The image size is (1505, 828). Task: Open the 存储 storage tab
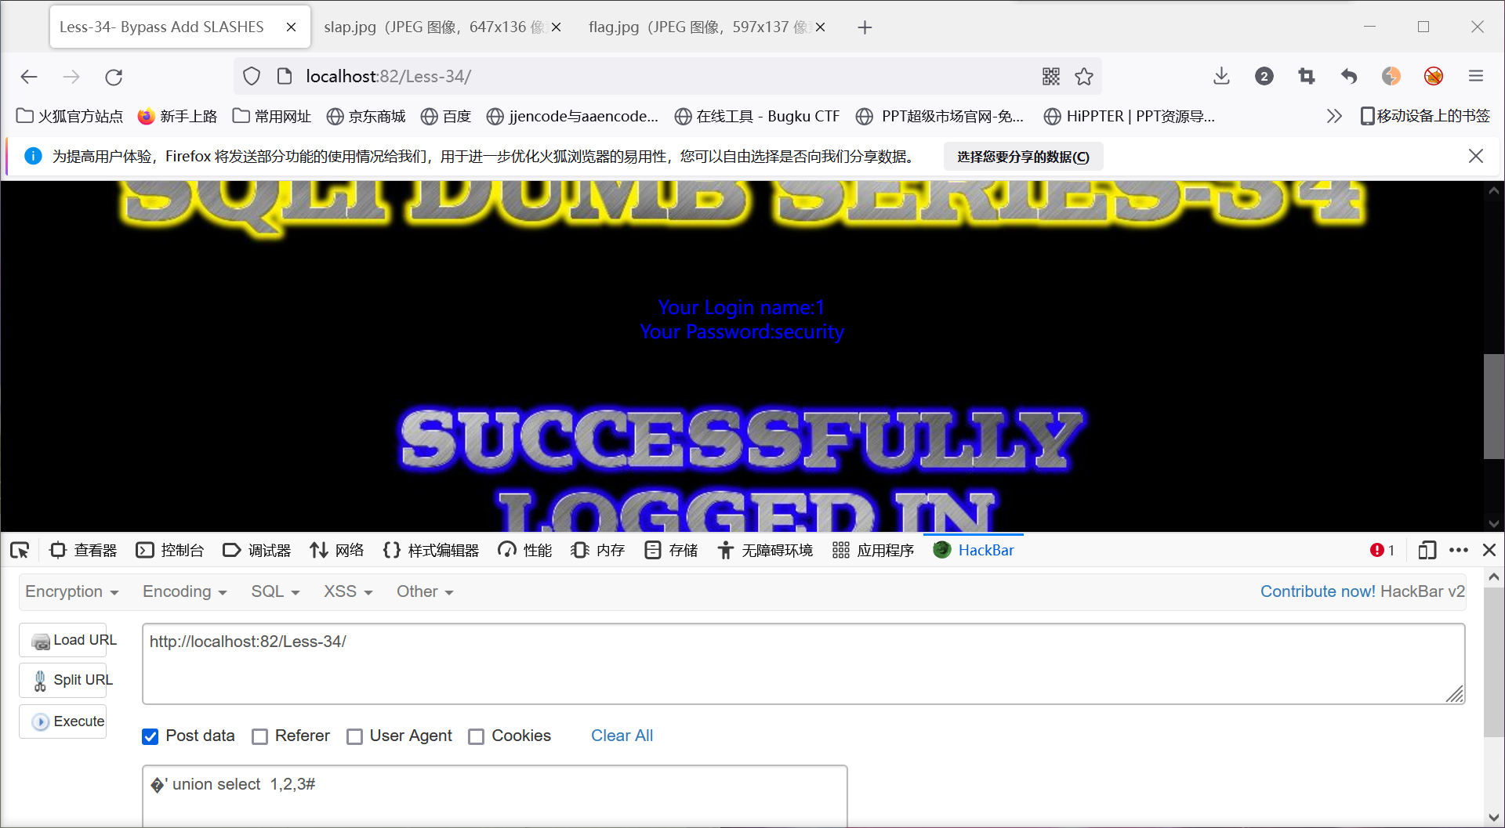[x=671, y=550]
